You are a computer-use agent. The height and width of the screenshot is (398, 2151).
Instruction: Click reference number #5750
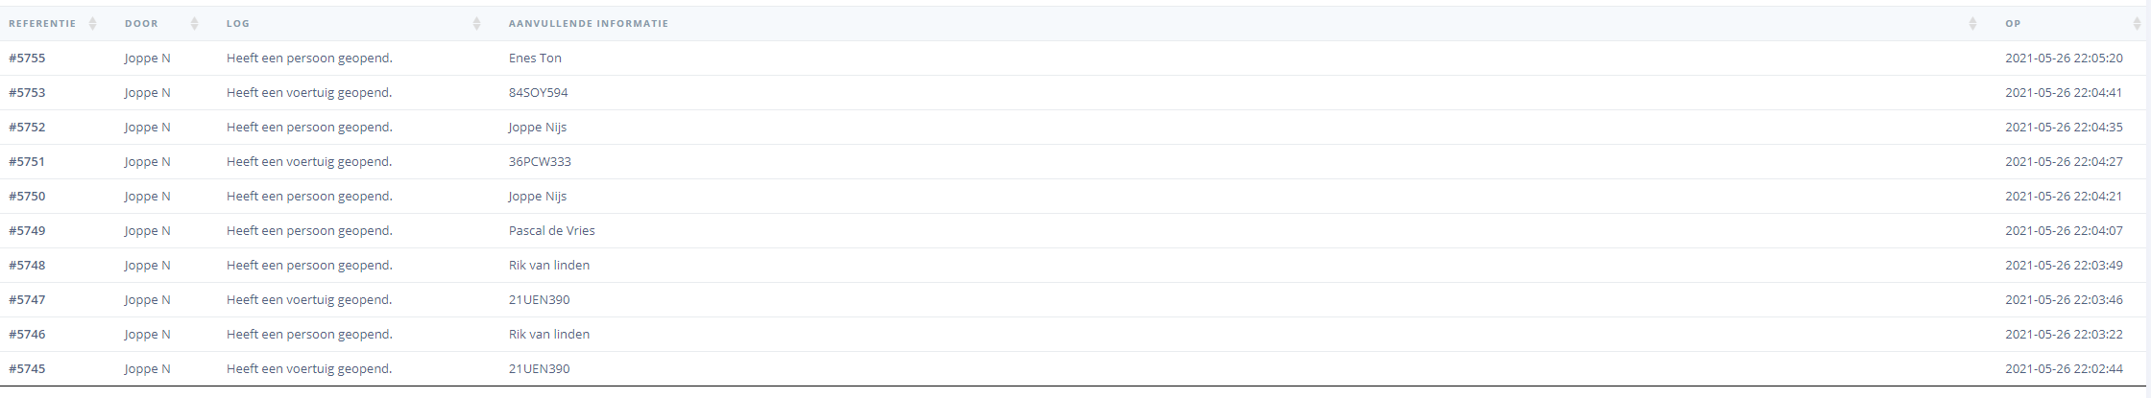click(x=27, y=197)
